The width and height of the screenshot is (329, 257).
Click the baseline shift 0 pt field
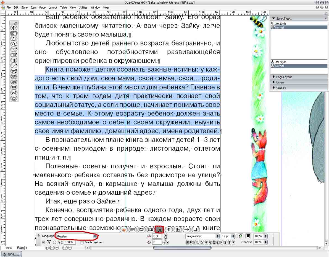[x=157, y=236]
